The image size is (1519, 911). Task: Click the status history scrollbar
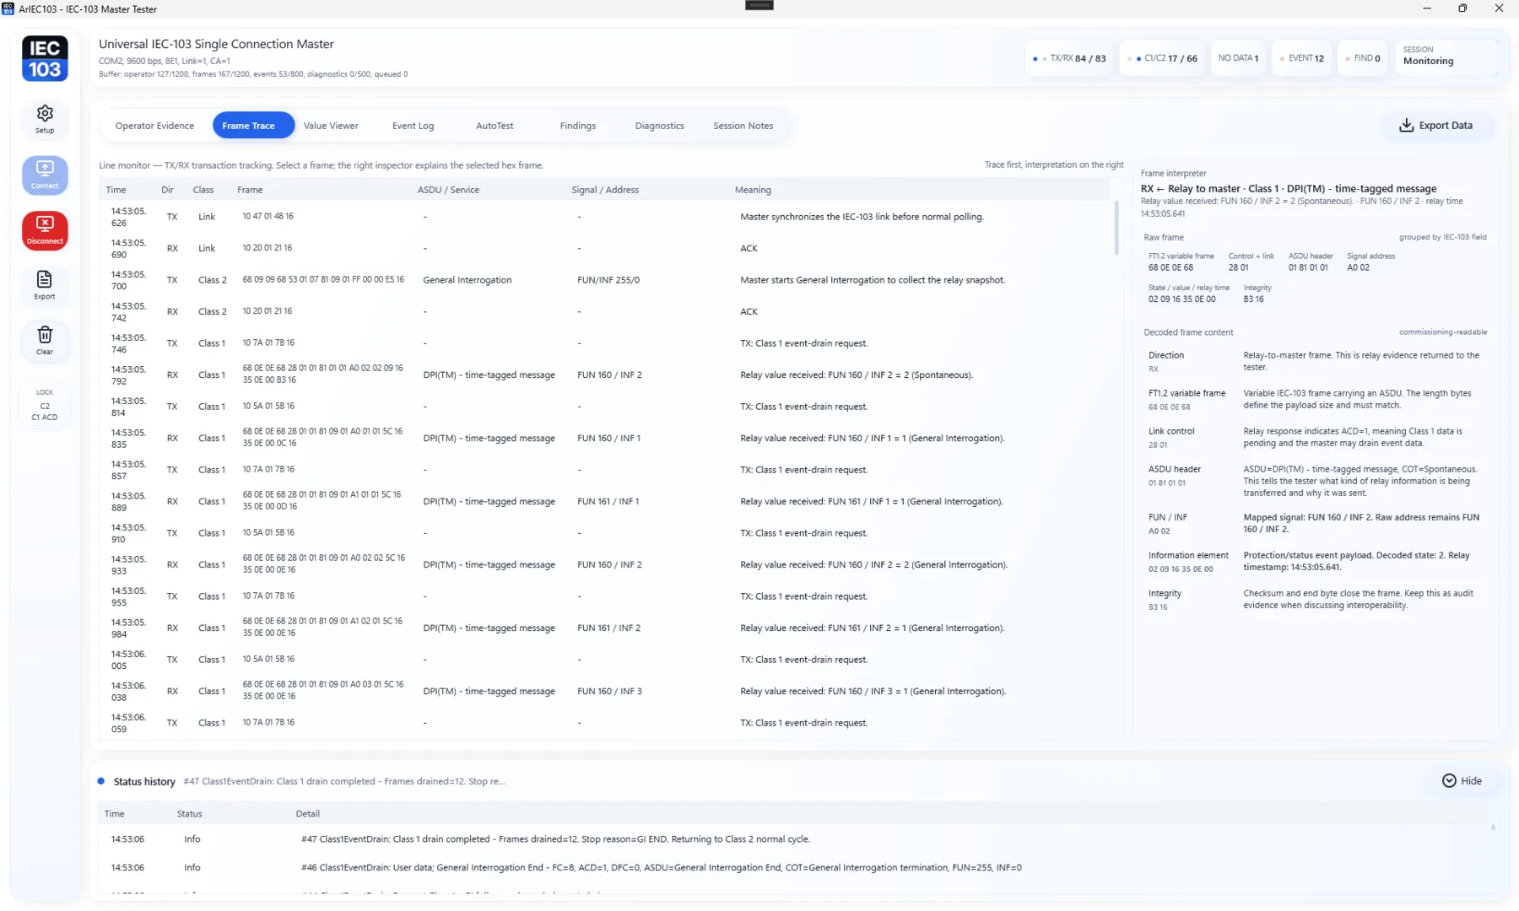coord(1493,827)
